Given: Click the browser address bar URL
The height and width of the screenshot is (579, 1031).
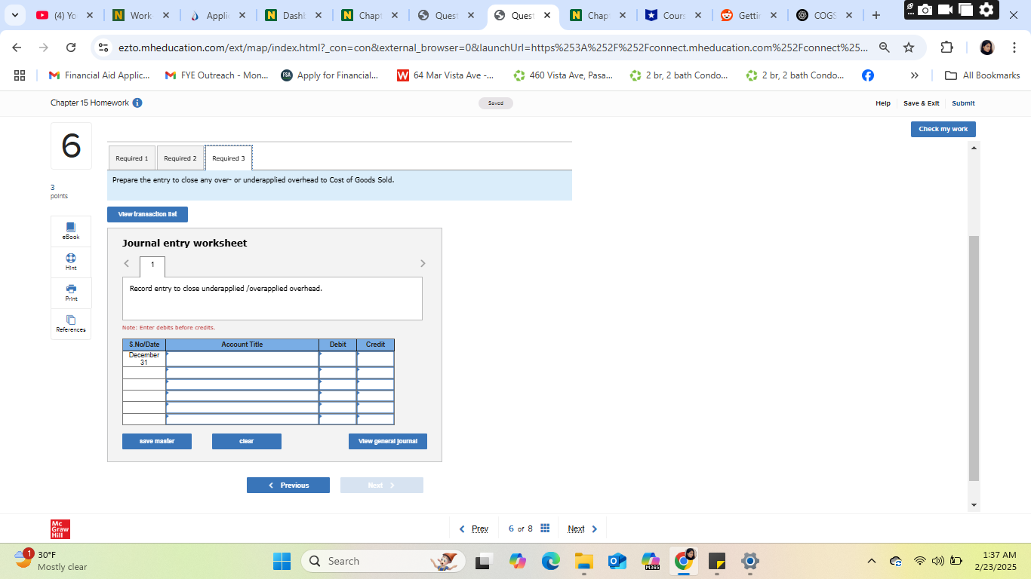Looking at the screenshot, I should pos(493,47).
